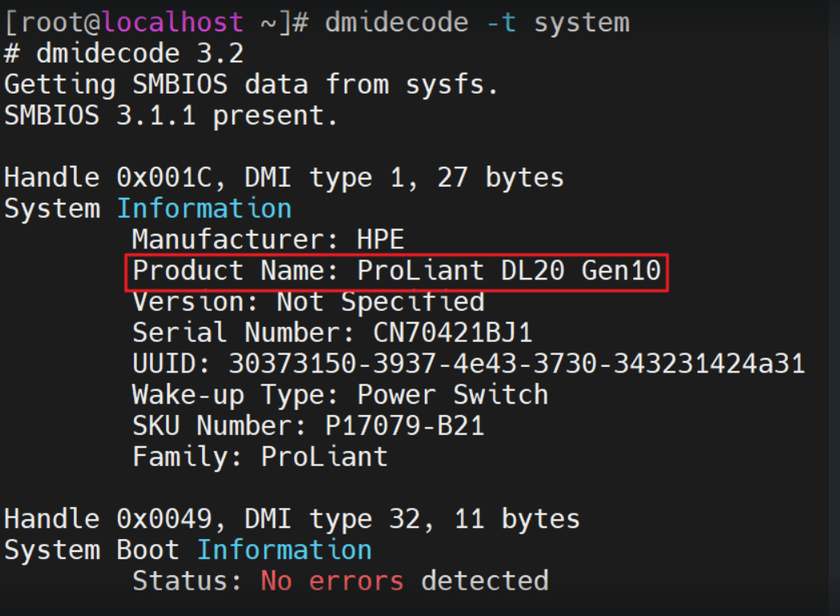Screen dimensions: 840x616
Task: Click the '# dmidecode 3.2' line
Action: tap(123, 54)
